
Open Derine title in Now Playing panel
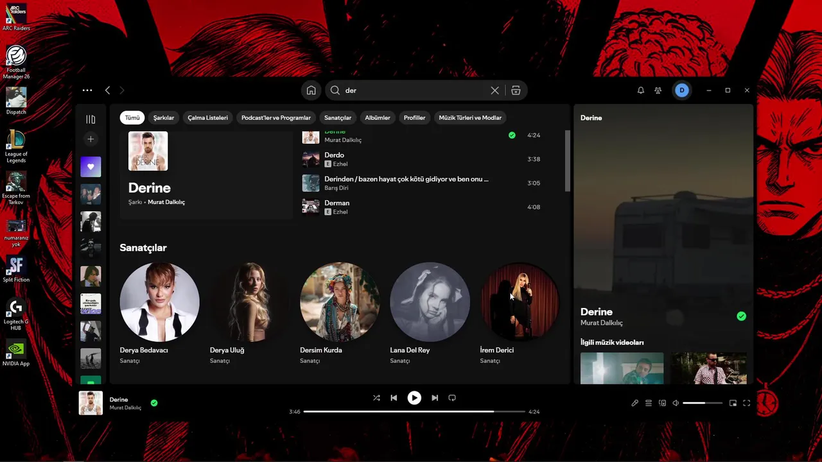(597, 312)
